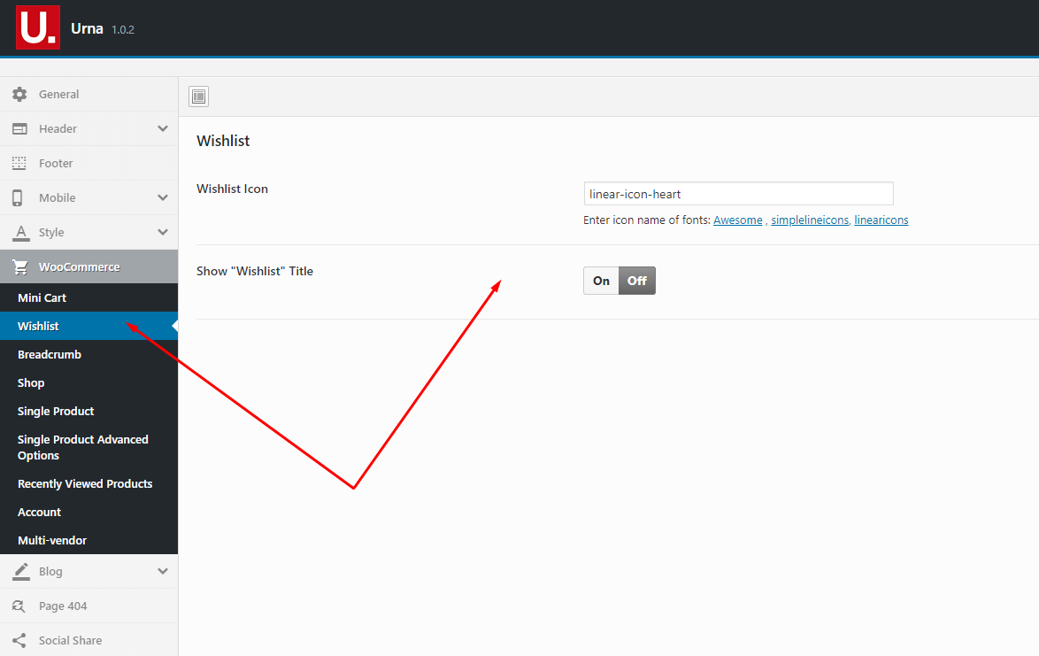Select the Breadcrumb submenu item
This screenshot has width=1039, height=656.
tap(89, 354)
